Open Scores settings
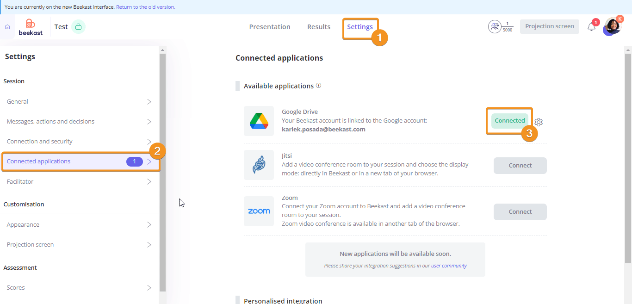 (80, 287)
